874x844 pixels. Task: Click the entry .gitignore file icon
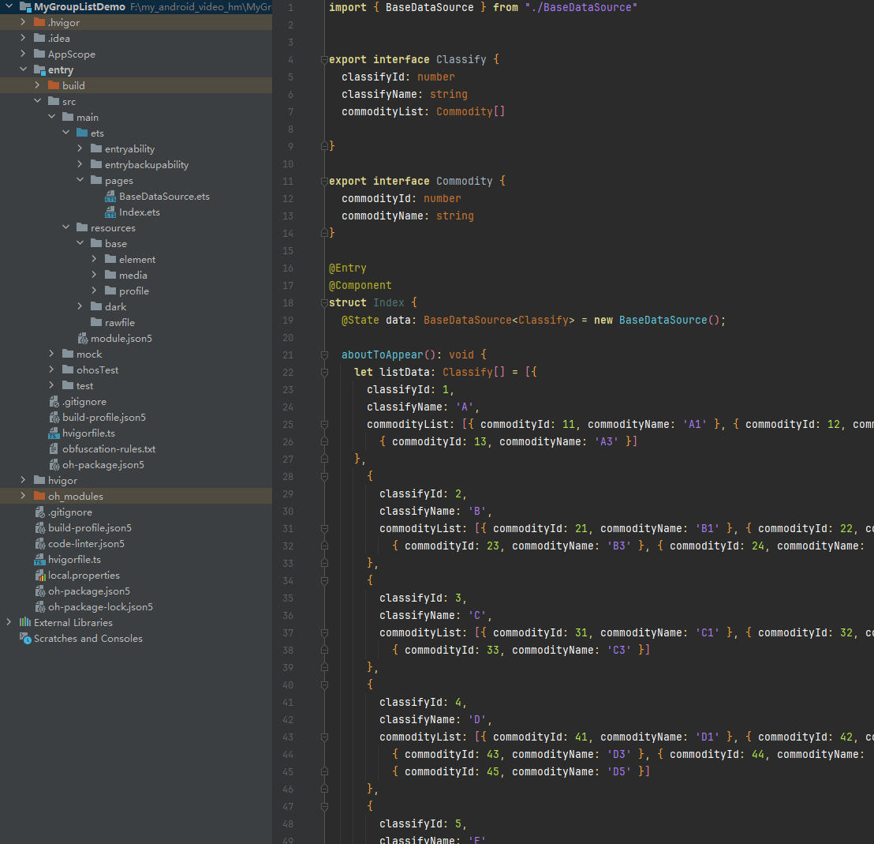click(x=54, y=402)
